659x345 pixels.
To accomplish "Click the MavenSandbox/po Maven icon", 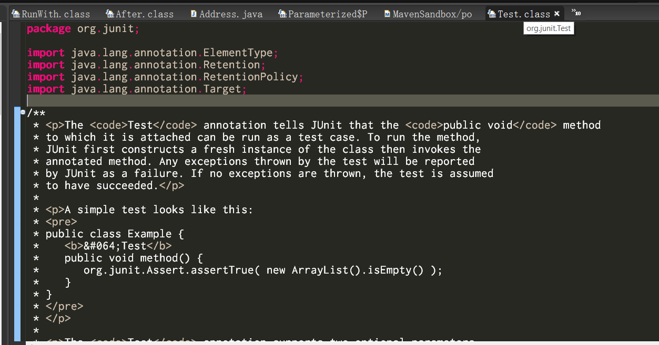I will 388,14.
